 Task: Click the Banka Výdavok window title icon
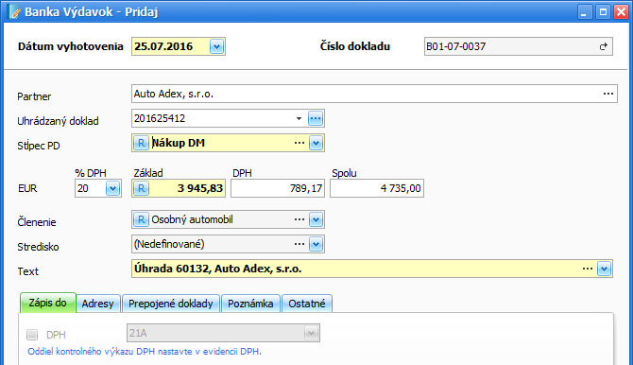[x=13, y=11]
